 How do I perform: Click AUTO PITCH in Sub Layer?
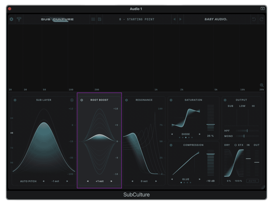[28, 181]
